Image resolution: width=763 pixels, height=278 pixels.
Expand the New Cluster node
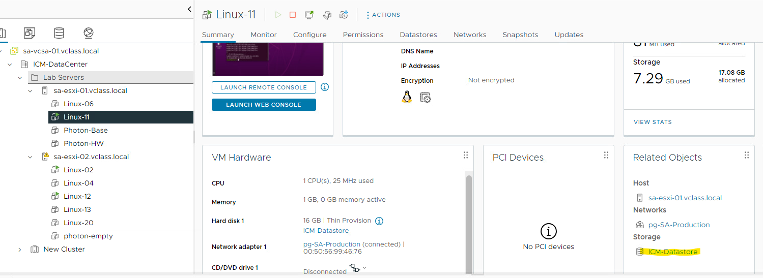coord(20,249)
